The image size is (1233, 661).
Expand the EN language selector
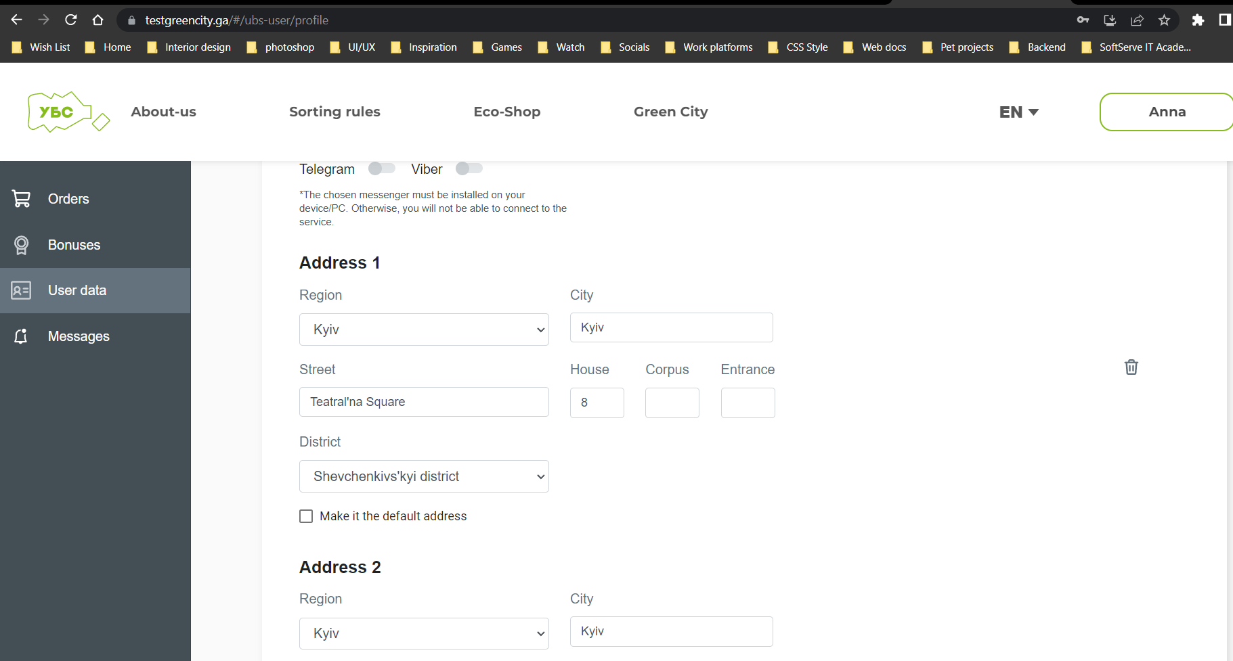(x=1018, y=112)
